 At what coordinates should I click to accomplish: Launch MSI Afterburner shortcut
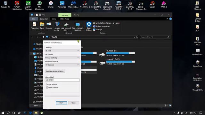(39, 5)
